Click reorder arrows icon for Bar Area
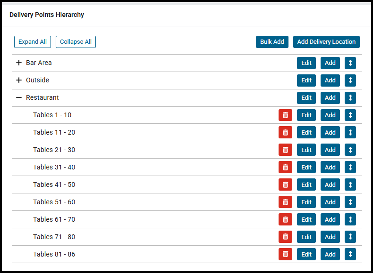373x273 pixels. click(350, 63)
